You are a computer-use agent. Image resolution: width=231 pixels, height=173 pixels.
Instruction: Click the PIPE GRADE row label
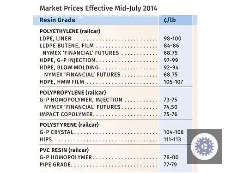(55, 165)
